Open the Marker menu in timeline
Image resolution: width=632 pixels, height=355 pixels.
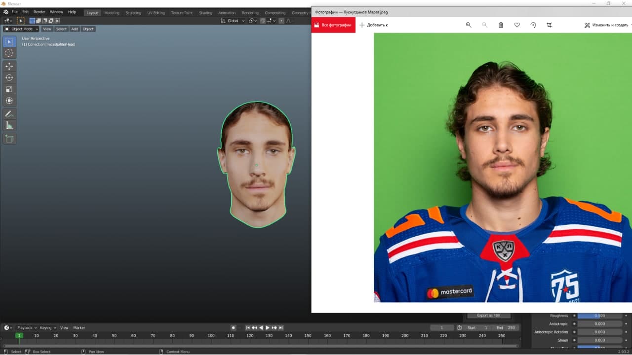coord(79,328)
